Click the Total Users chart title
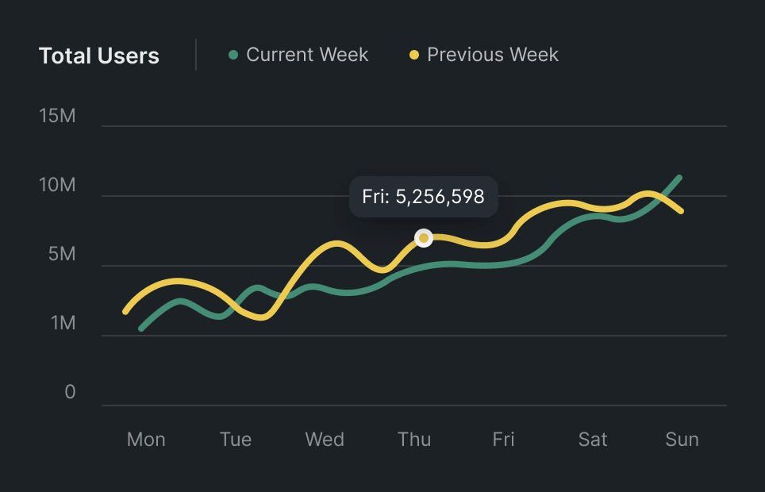The image size is (765, 492). click(x=99, y=56)
